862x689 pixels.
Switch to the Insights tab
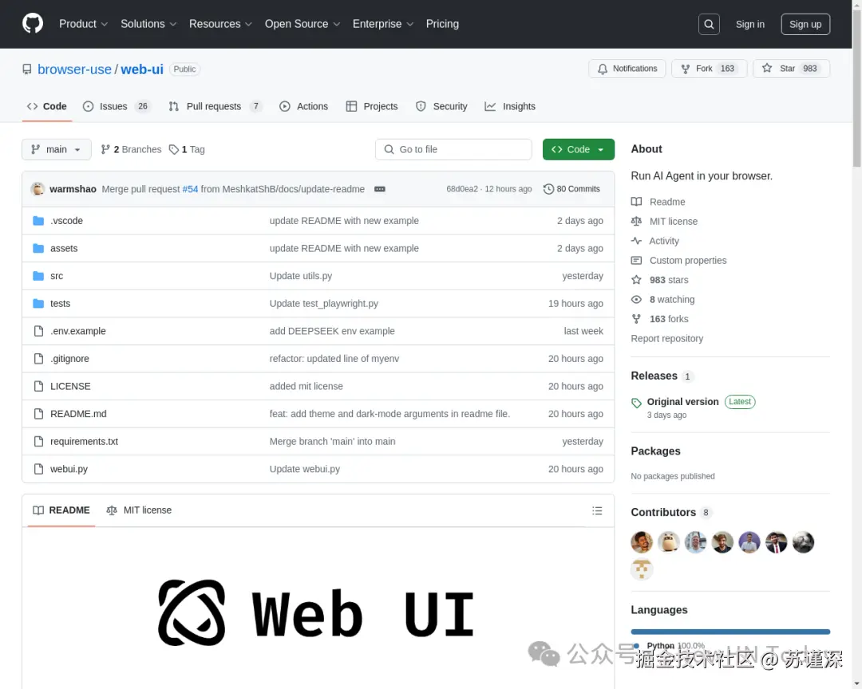point(510,107)
